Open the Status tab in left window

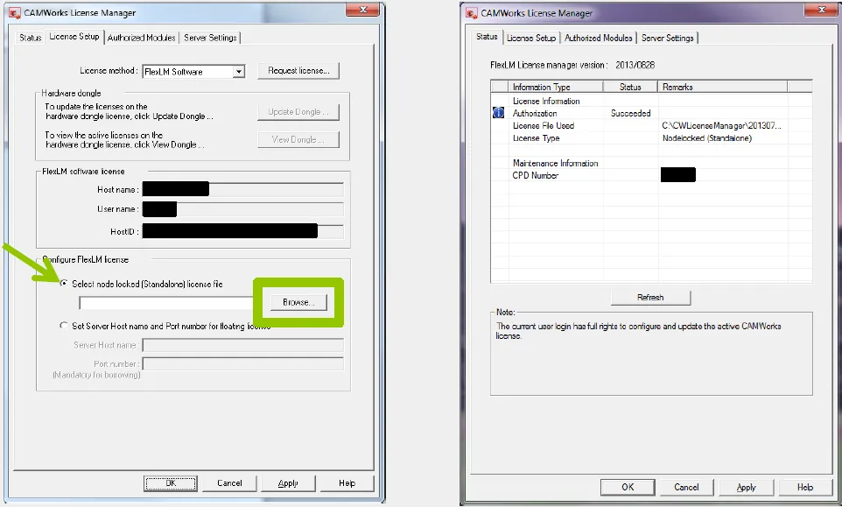pos(30,38)
